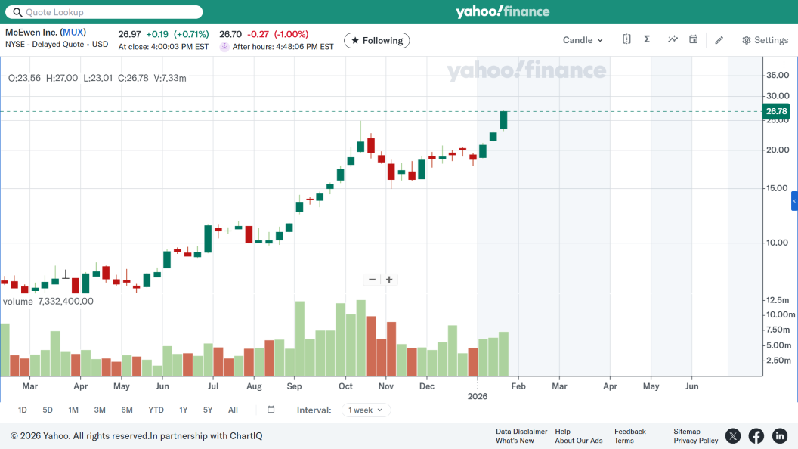This screenshot has width=798, height=449.
Task: Expand the blue side panel arrow
Action: [794, 201]
